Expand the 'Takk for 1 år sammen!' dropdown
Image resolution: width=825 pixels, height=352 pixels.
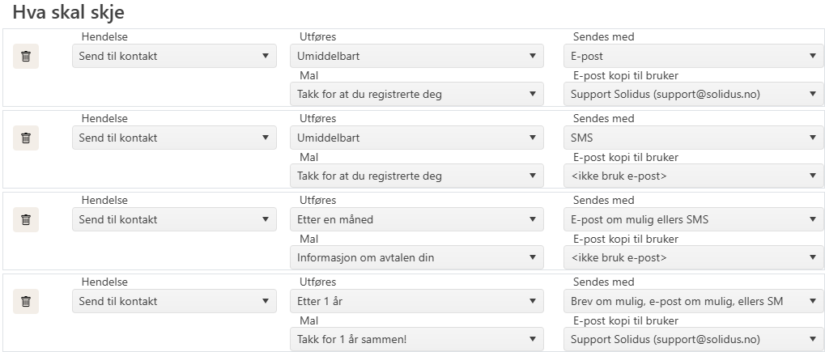(416, 340)
